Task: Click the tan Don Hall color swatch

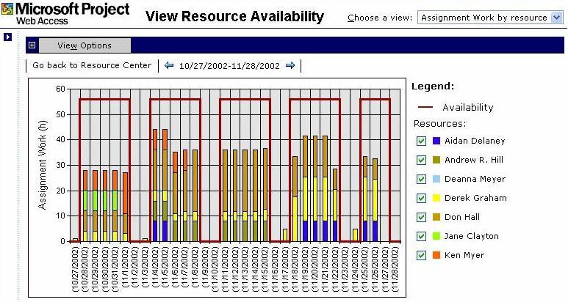Action: [436, 217]
